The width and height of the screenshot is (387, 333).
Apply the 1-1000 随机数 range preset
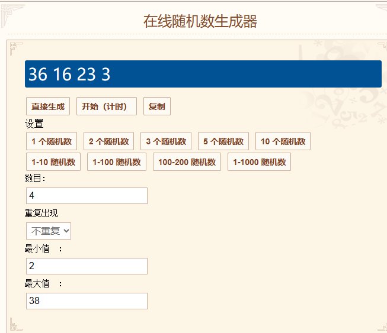point(259,162)
